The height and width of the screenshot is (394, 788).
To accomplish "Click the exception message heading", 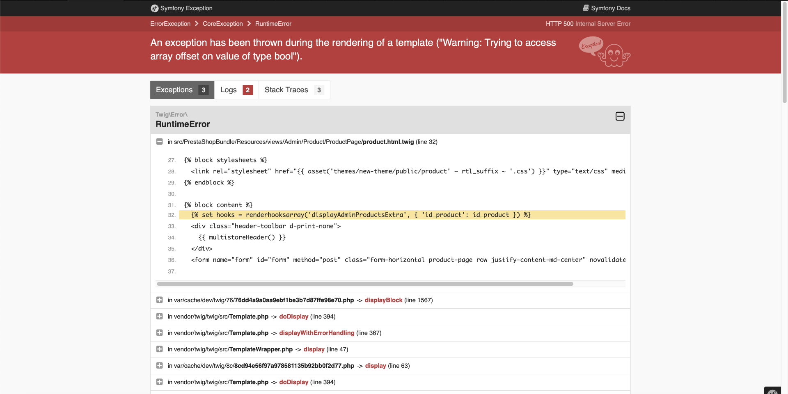I will pyautogui.click(x=353, y=49).
